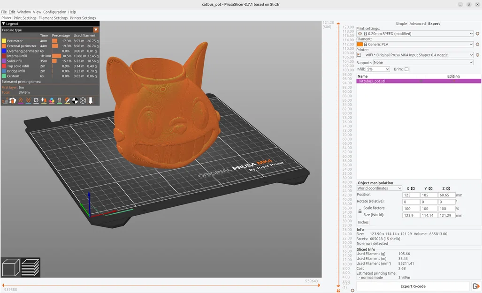Reset Y axis value icon
The height and width of the screenshot is (293, 482).
pos(430,188)
